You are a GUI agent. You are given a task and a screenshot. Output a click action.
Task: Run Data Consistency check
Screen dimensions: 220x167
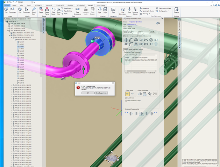click(x=77, y=11)
